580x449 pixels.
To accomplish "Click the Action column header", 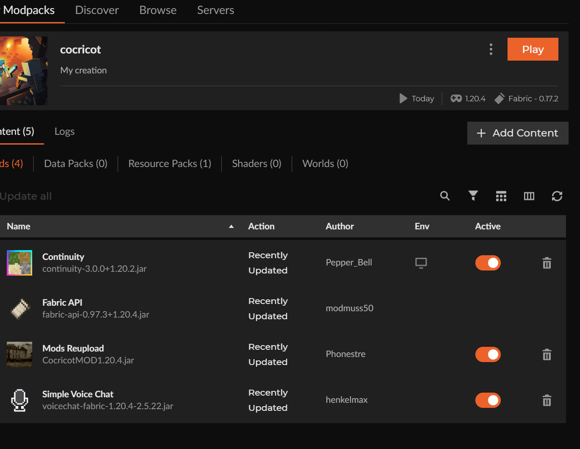I will 261,226.
